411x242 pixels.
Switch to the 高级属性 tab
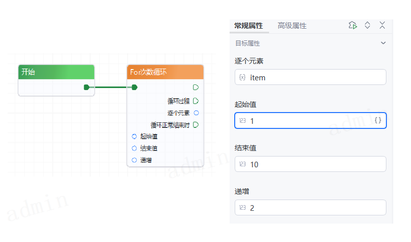(292, 26)
